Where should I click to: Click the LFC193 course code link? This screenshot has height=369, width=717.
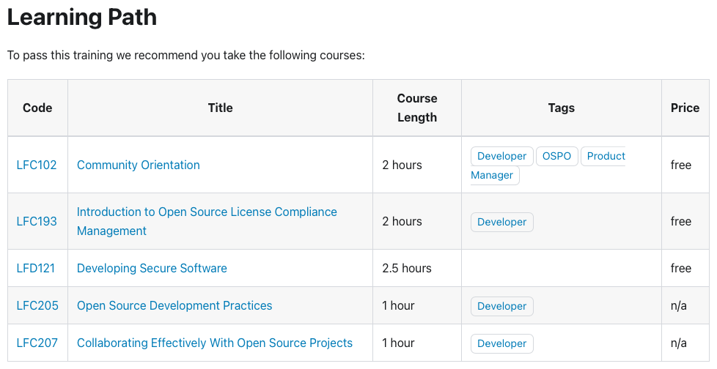coord(37,221)
